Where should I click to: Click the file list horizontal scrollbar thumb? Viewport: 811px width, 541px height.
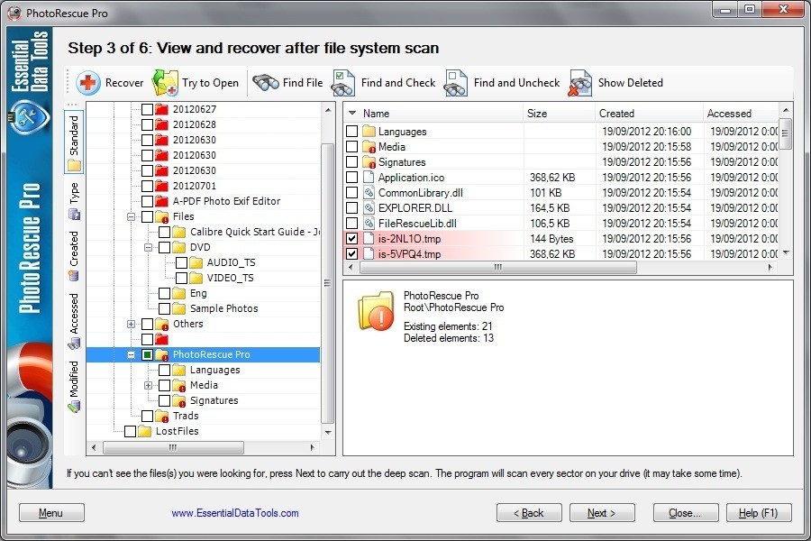click(498, 267)
